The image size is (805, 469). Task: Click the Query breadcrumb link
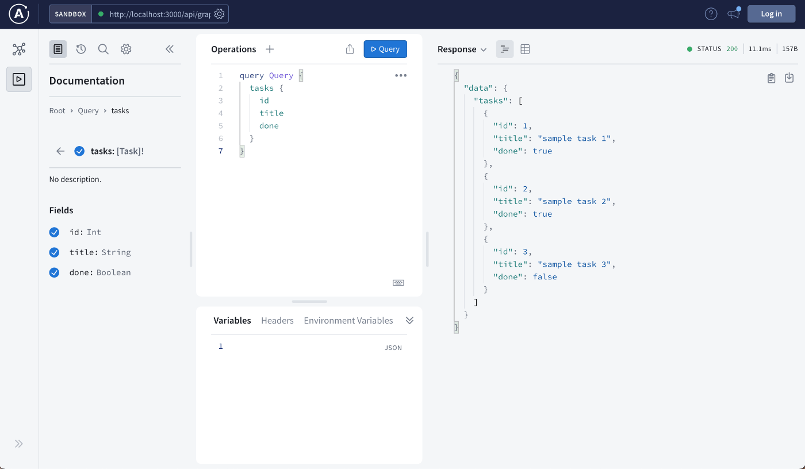pos(89,111)
